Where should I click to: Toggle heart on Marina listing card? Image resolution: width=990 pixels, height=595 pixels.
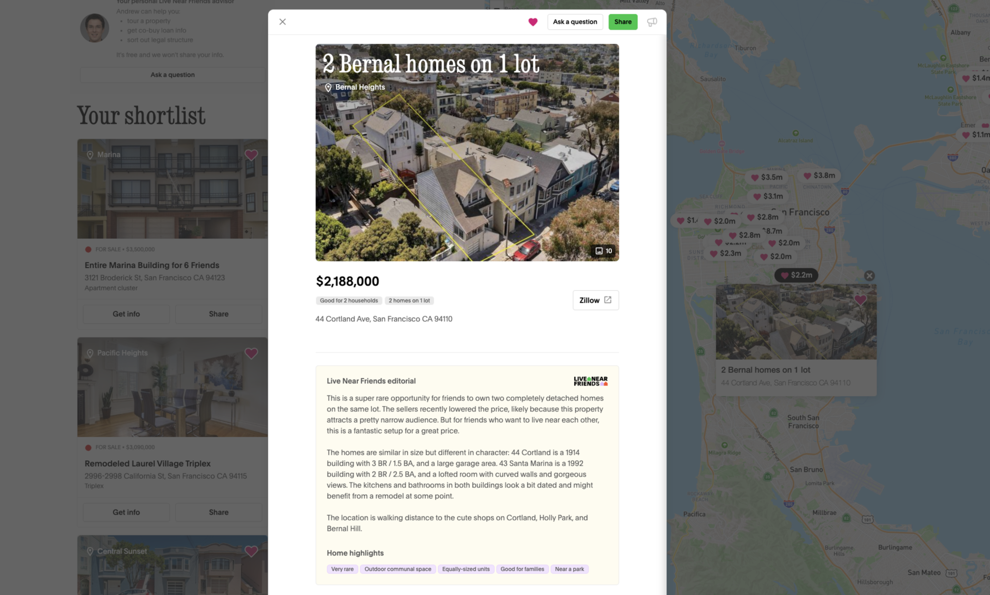251,155
